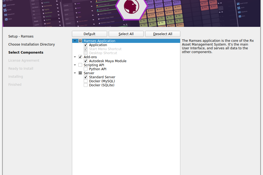Uncheck the Standard Server checkbox
This screenshot has width=263, height=175.
click(86, 77)
